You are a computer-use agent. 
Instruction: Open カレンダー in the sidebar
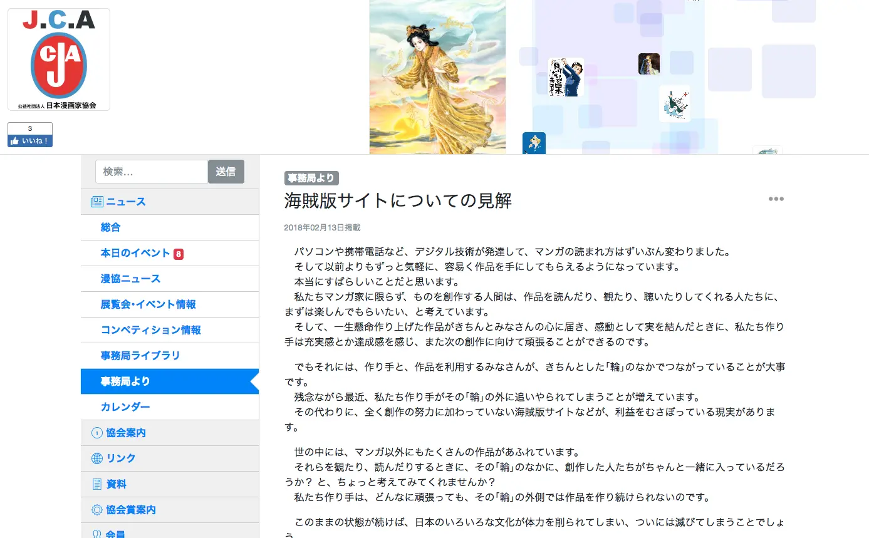click(x=170, y=407)
